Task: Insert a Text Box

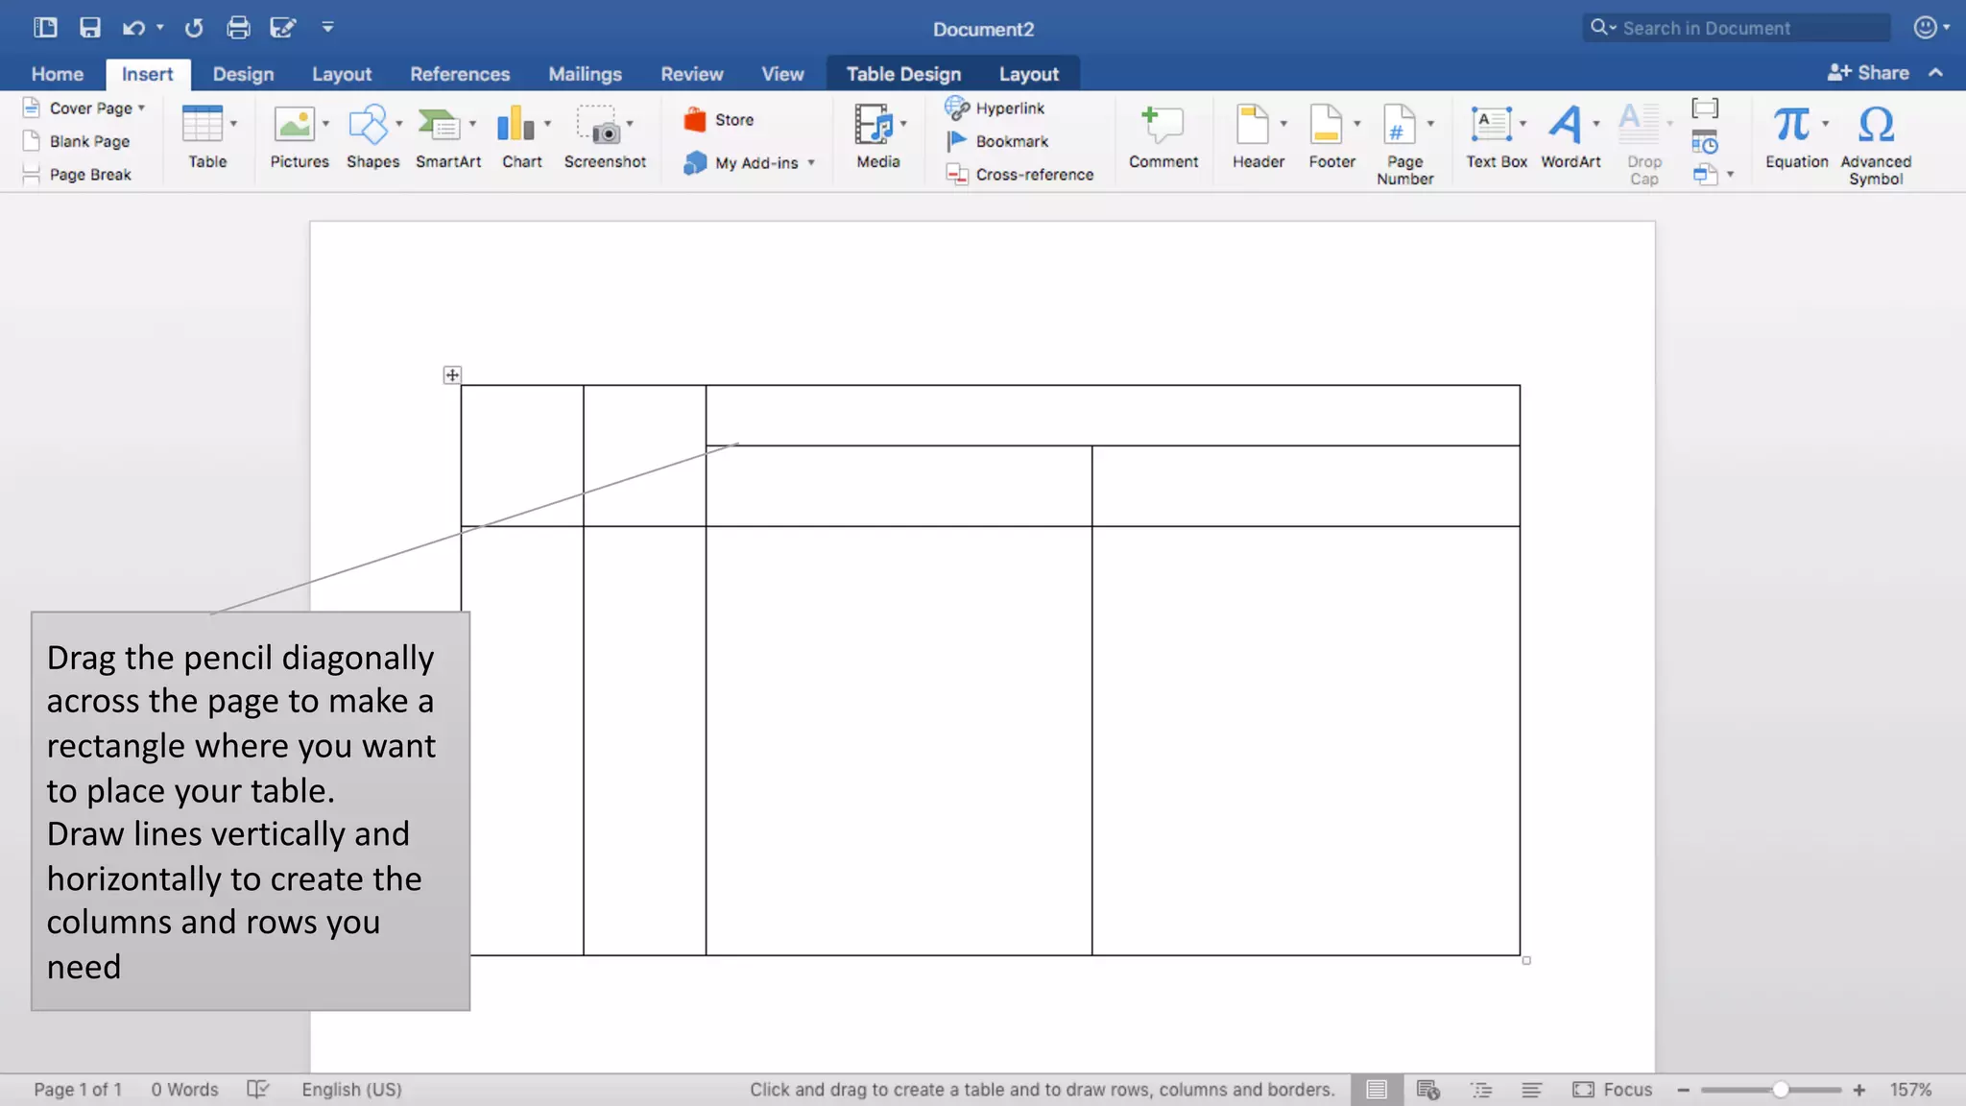Action: click(x=1491, y=124)
